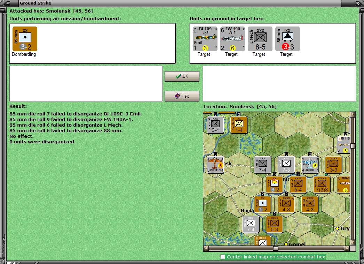Select the Bf 109 E-3 Emil target unit
Screen dimensions: 364x264
(205, 39)
